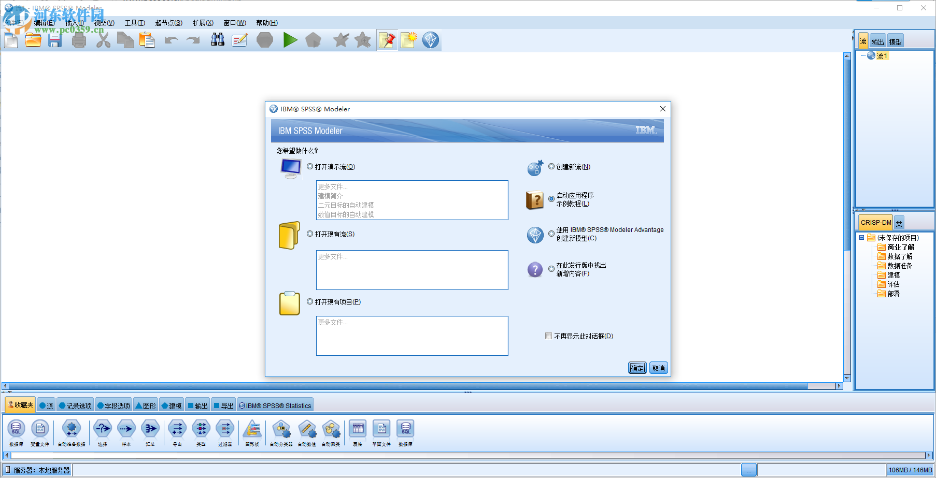Screen dimensions: 936x478
Task: Select the 过滤器 node icon
Action: click(225, 430)
